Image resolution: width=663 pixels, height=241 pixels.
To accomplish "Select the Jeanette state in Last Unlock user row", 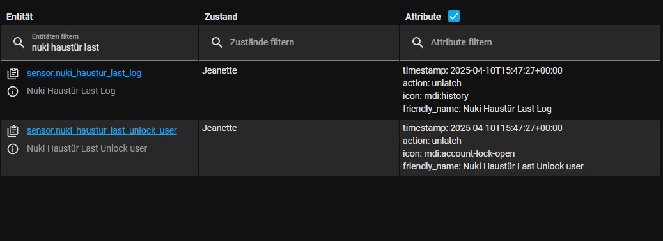I will point(219,128).
